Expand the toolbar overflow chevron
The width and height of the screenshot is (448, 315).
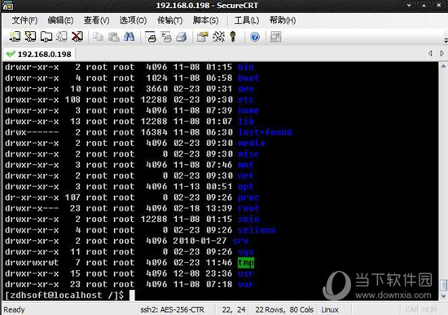[x=446, y=39]
